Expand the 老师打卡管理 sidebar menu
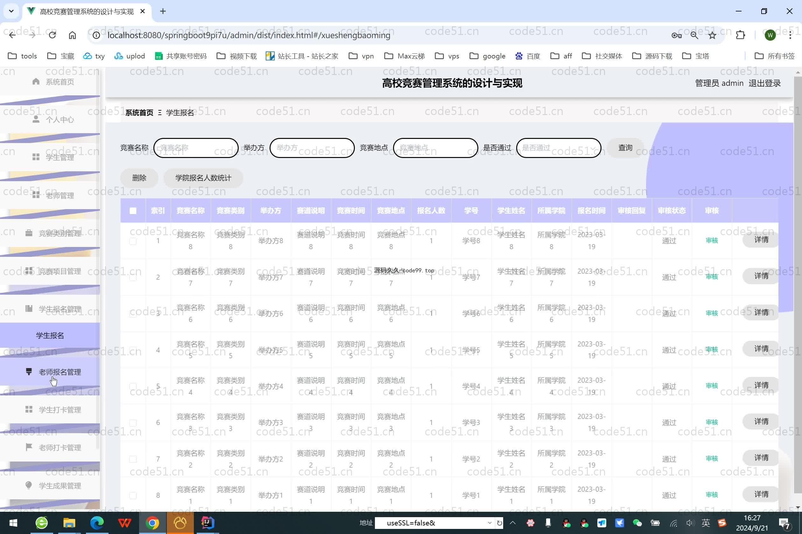802x534 pixels. [x=50, y=448]
